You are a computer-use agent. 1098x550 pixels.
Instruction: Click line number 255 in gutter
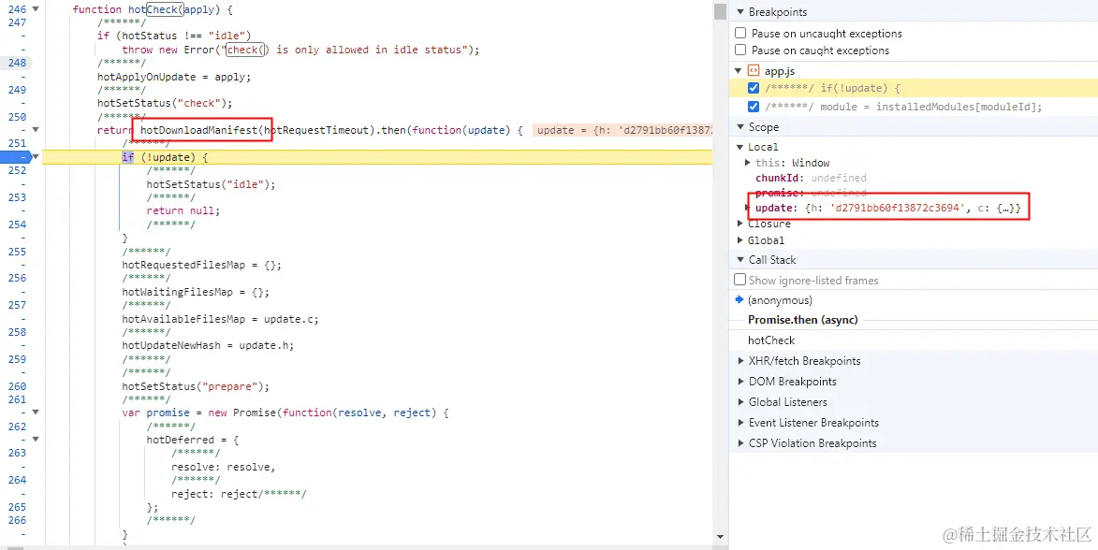(18, 252)
